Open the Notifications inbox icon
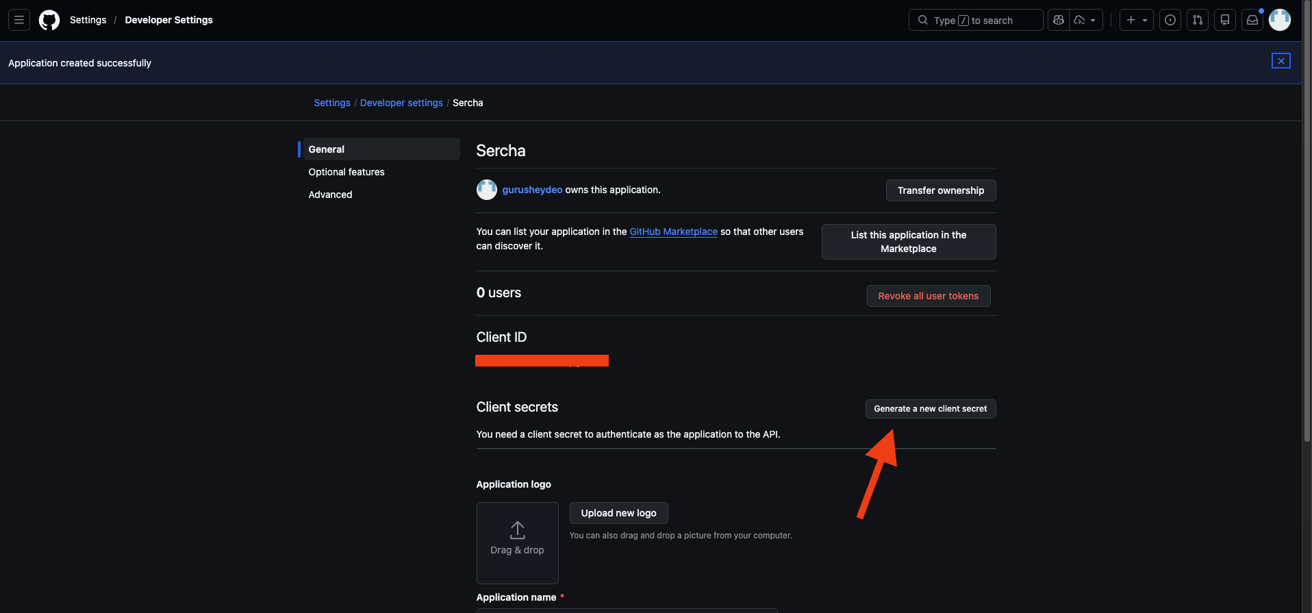The image size is (1312, 613). coord(1252,20)
